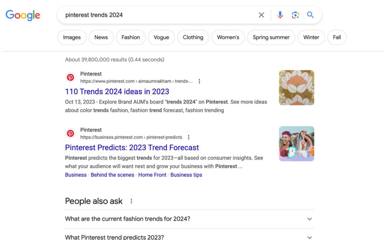This screenshot has height=240, width=385.
Task: Click the magnifying glass search icon
Action: click(310, 15)
